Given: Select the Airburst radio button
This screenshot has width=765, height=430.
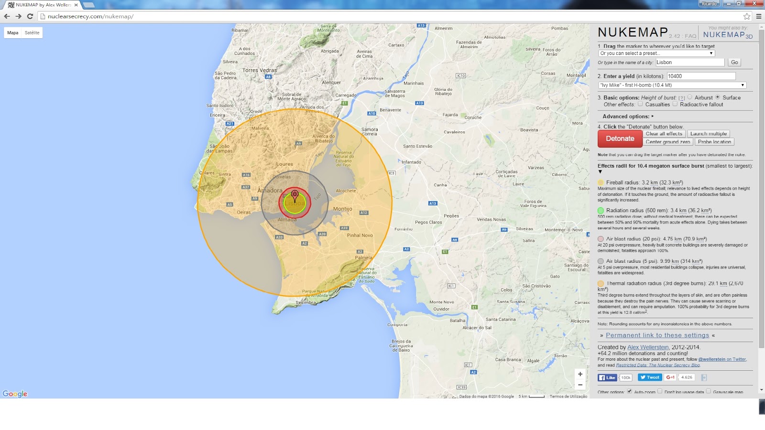Looking at the screenshot, I should tap(690, 97).
